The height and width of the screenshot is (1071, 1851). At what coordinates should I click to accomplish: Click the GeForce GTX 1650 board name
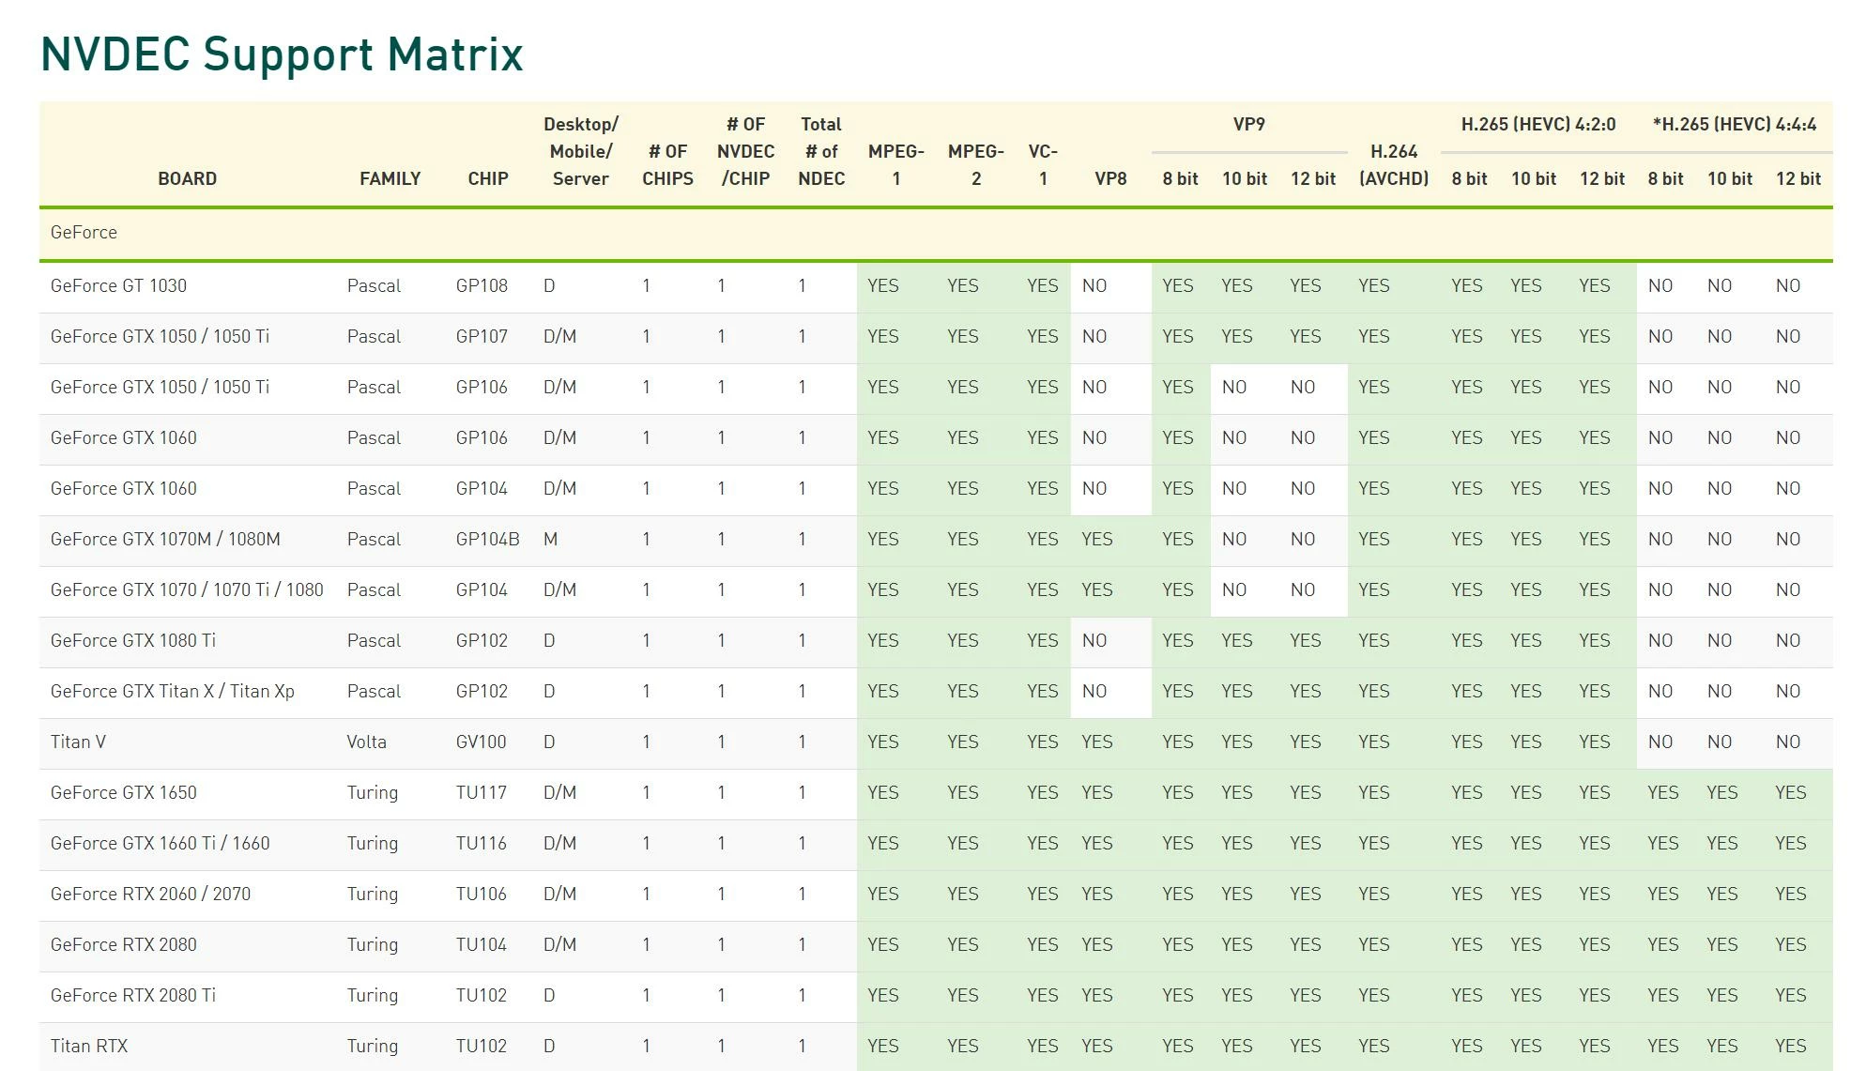click(x=123, y=792)
